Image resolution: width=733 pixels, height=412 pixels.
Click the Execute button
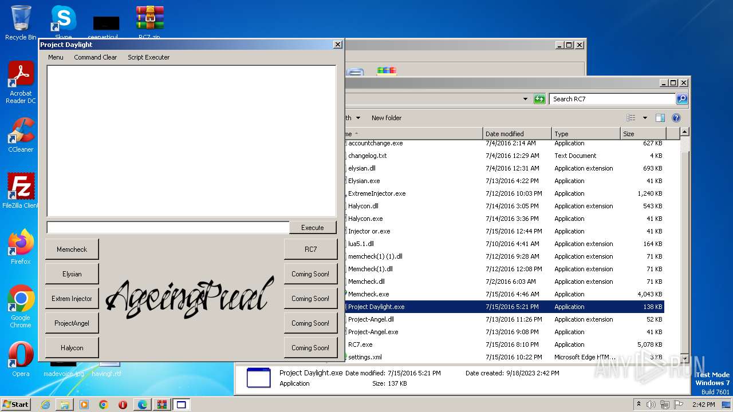point(312,227)
